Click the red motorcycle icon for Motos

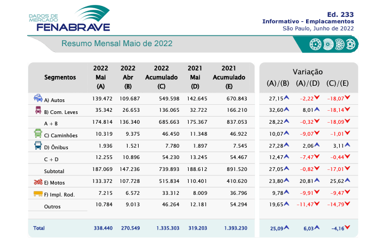click(x=38, y=181)
